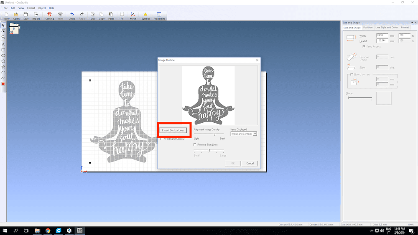Viewport: 418px width, 235px height.
Task: Switch to the Line Style and Color tab
Action: coord(386,28)
